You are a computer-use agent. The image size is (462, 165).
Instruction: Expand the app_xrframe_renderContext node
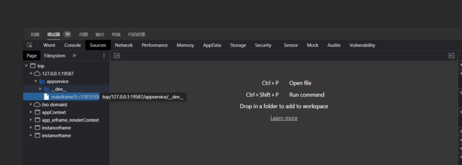pyautogui.click(x=31, y=120)
